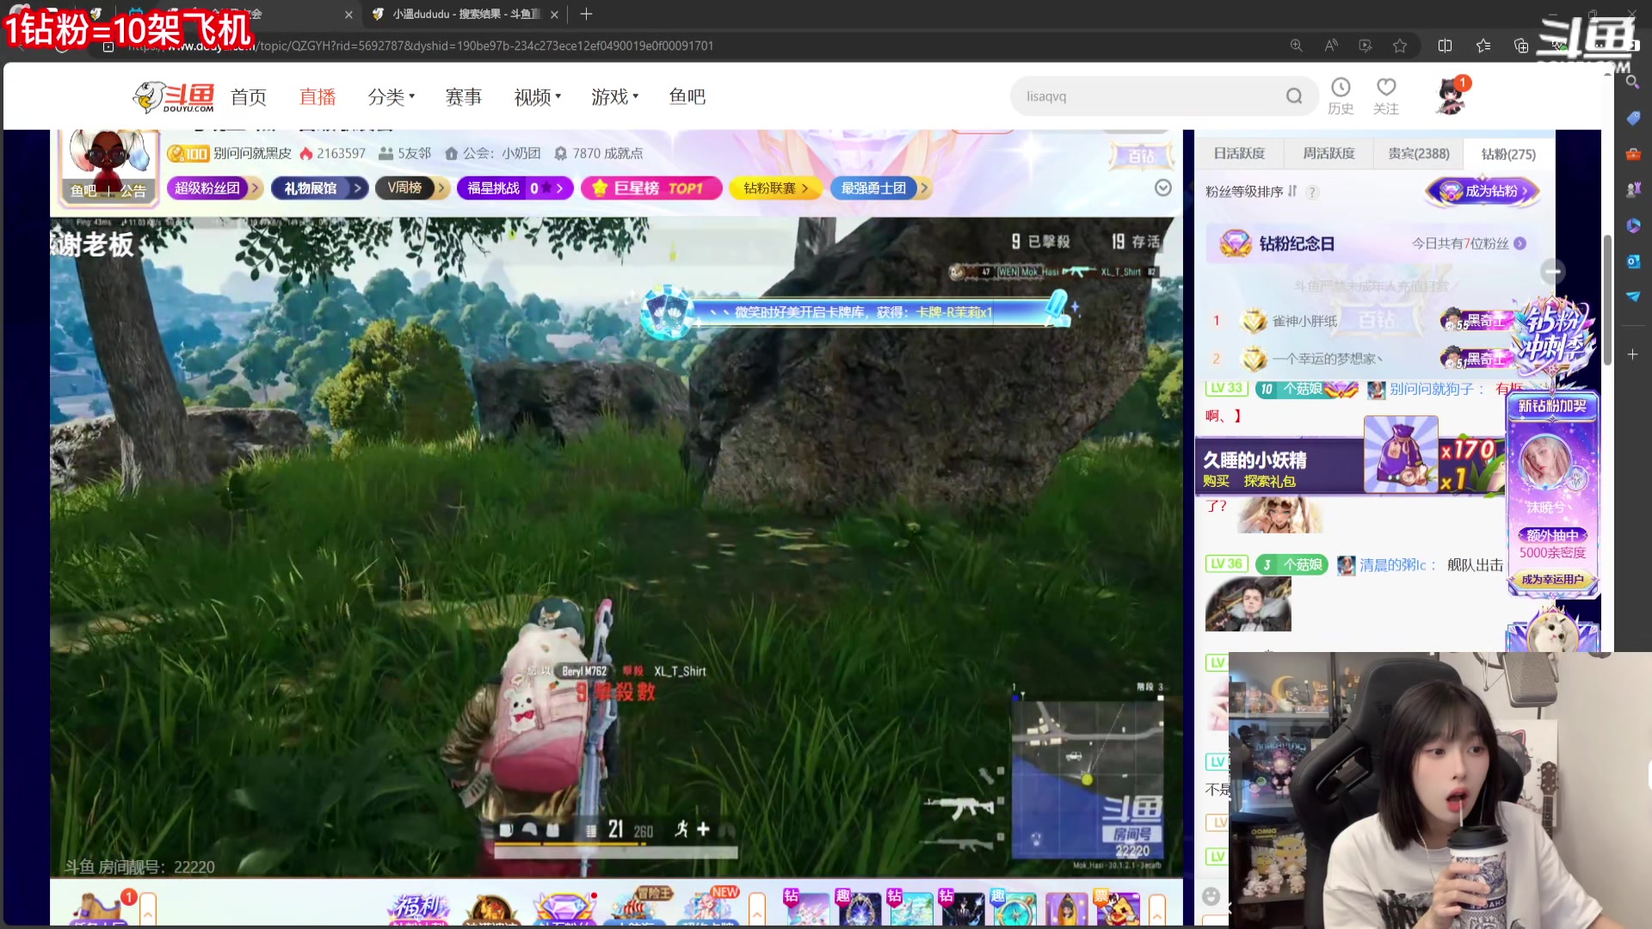This screenshot has height=929, width=1652.
Task: Open the 首页 home page menu item
Action: 249,97
